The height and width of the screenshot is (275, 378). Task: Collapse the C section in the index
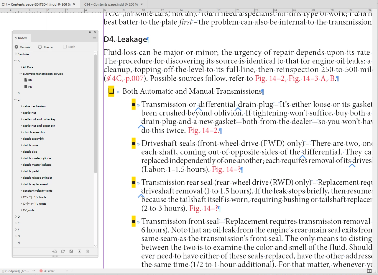16,100
